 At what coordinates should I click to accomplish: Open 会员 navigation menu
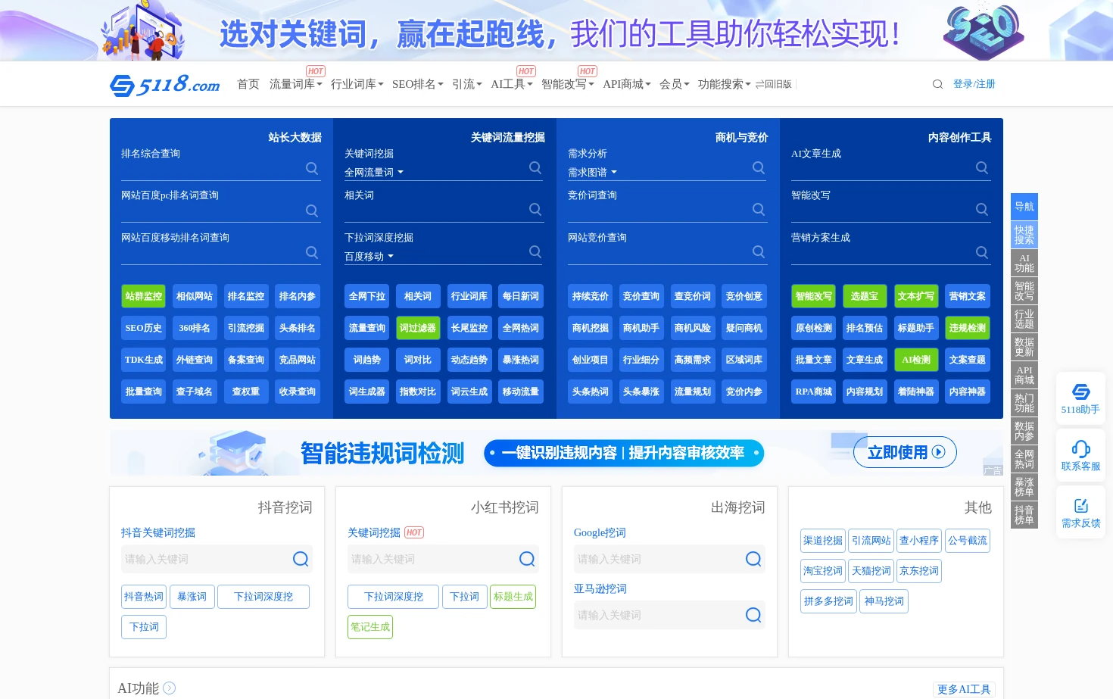pyautogui.click(x=675, y=84)
